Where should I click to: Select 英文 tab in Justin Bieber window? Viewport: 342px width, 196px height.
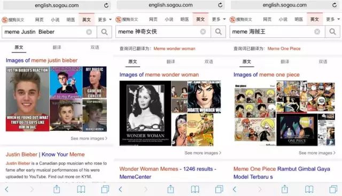coord(87,20)
